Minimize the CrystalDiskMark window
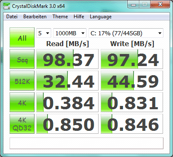The image size is (173, 157). coord(133,5)
